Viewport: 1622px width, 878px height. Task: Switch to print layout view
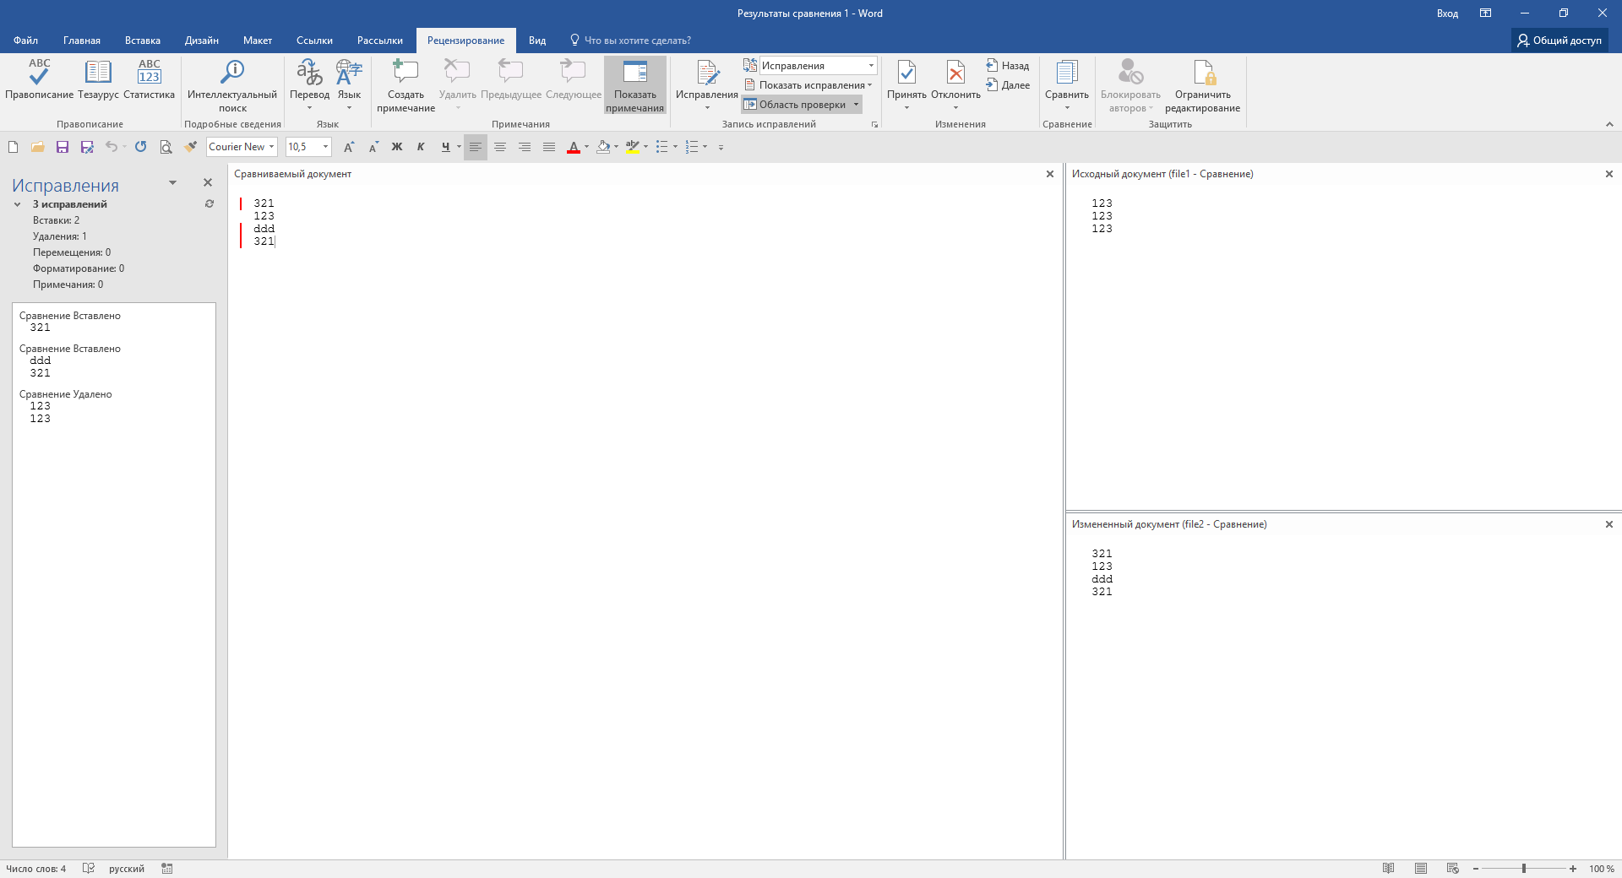[x=1421, y=869]
